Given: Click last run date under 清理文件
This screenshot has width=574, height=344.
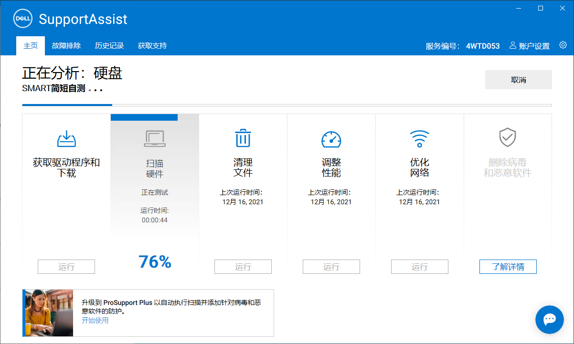Looking at the screenshot, I should 243,202.
